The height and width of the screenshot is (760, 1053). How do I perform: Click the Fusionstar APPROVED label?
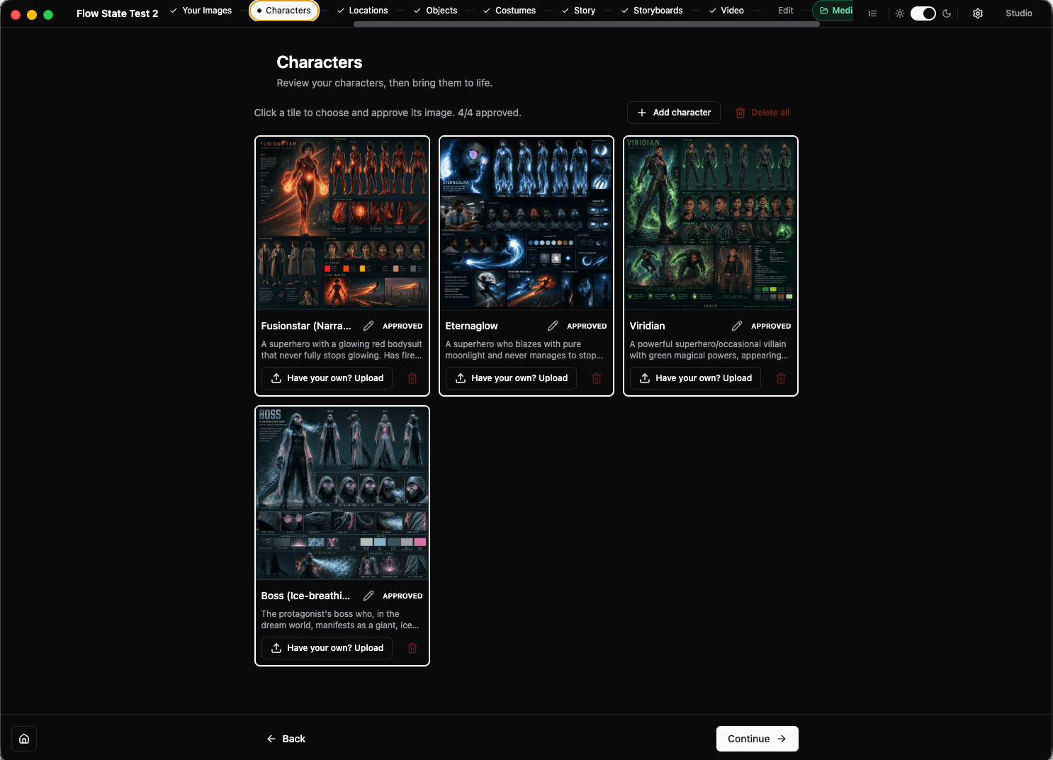coord(402,327)
